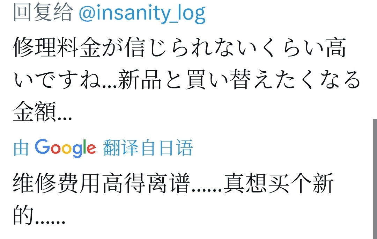The width and height of the screenshot is (377, 239).
Task: Open the @insanity_log profile mention
Action: [x=142, y=13]
